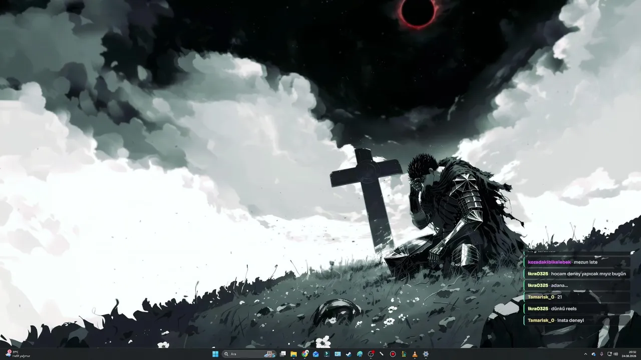The image size is (641, 360).
Task: Open Task View from the taskbar
Action: [283, 354]
